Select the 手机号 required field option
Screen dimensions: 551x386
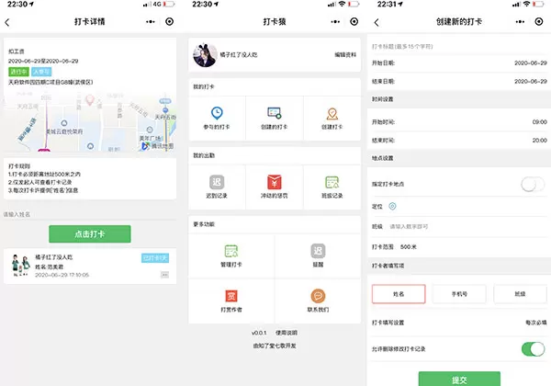coord(459,294)
